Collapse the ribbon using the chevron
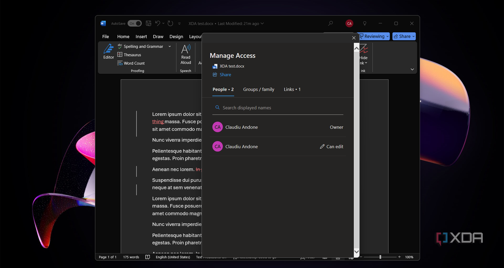The height and width of the screenshot is (268, 504). coord(412,69)
